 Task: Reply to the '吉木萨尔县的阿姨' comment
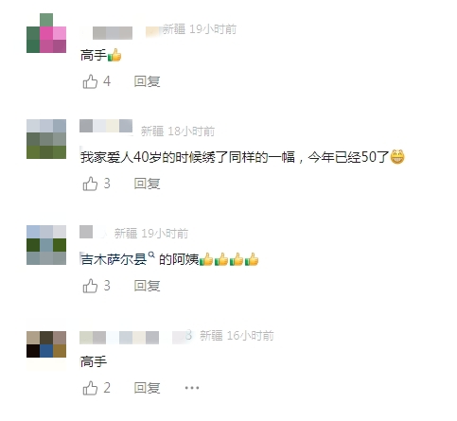click(x=147, y=286)
